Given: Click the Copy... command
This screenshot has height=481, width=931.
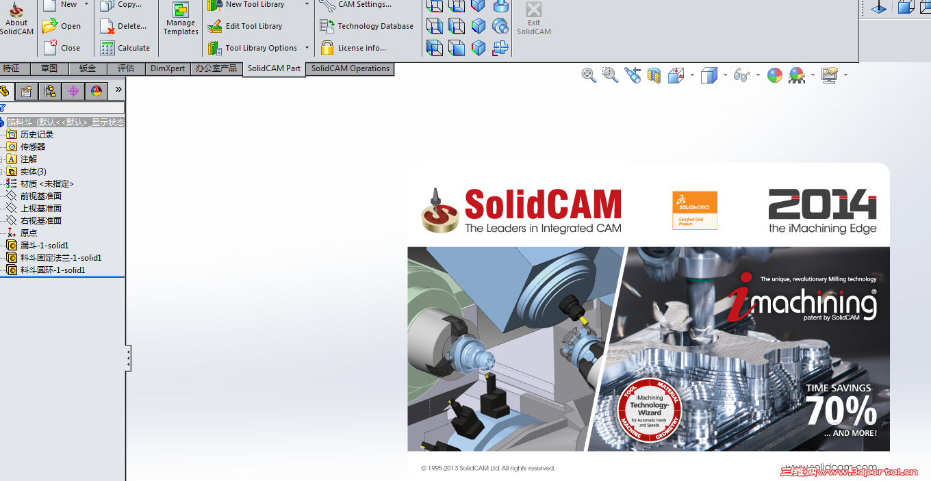Looking at the screenshot, I should [121, 5].
